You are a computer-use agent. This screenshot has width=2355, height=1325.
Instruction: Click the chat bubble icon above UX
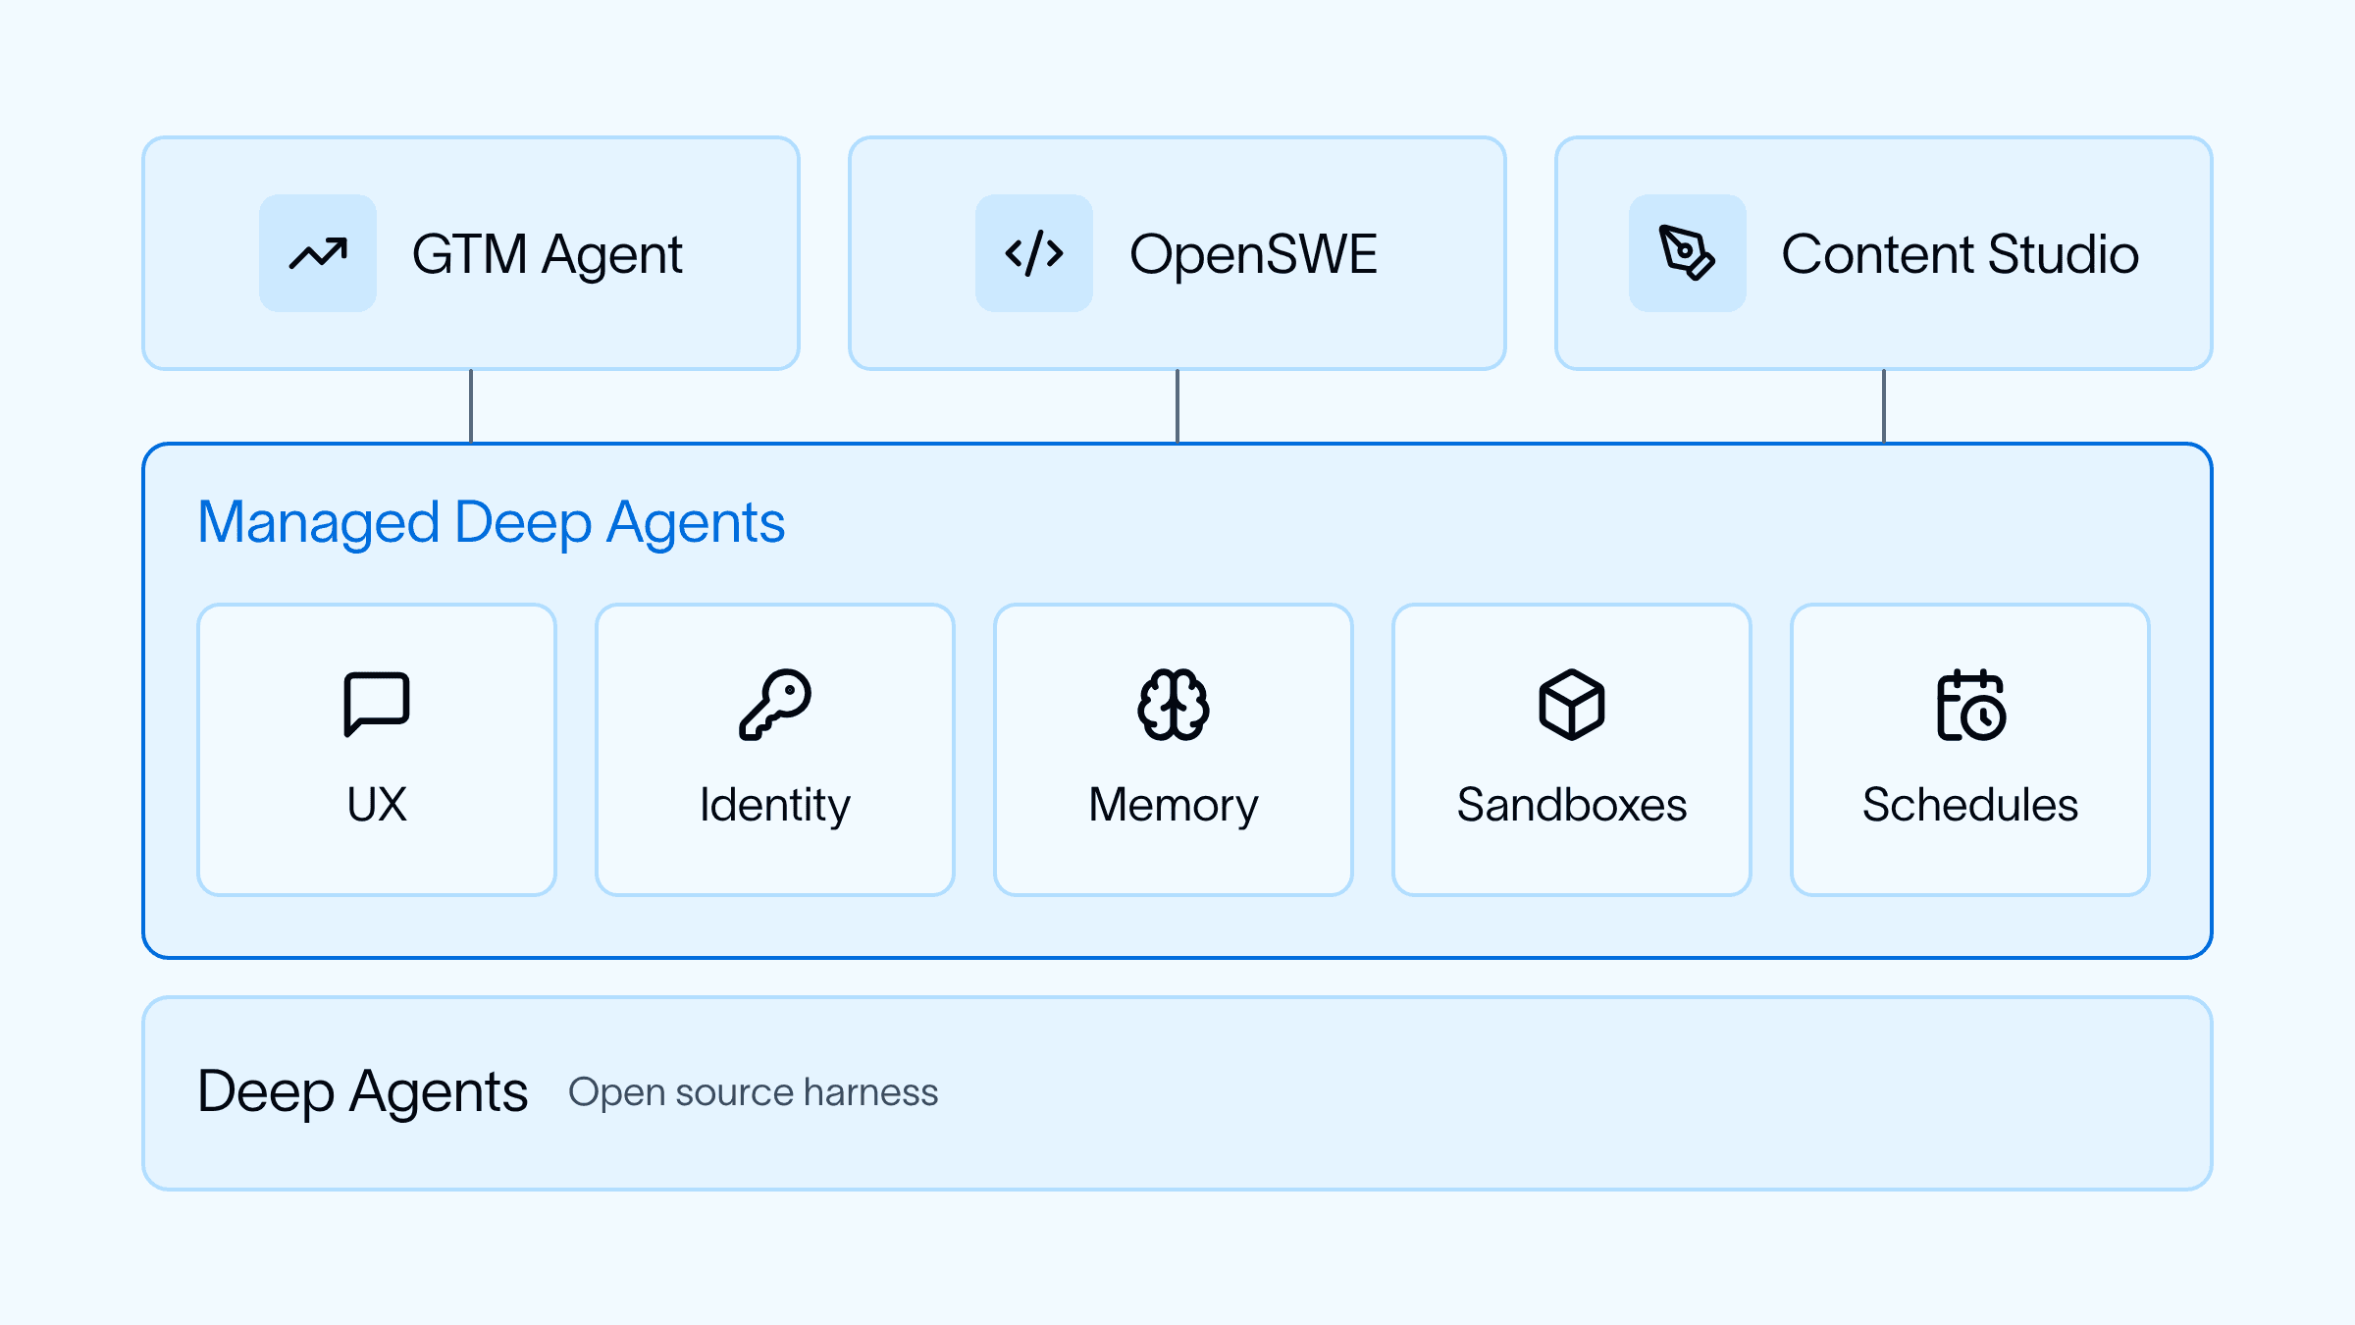(377, 704)
